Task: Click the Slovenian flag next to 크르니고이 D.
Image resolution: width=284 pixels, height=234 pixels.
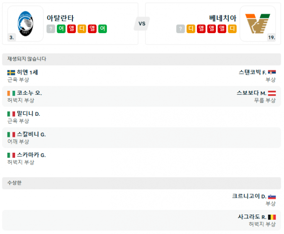Action: (x=272, y=196)
